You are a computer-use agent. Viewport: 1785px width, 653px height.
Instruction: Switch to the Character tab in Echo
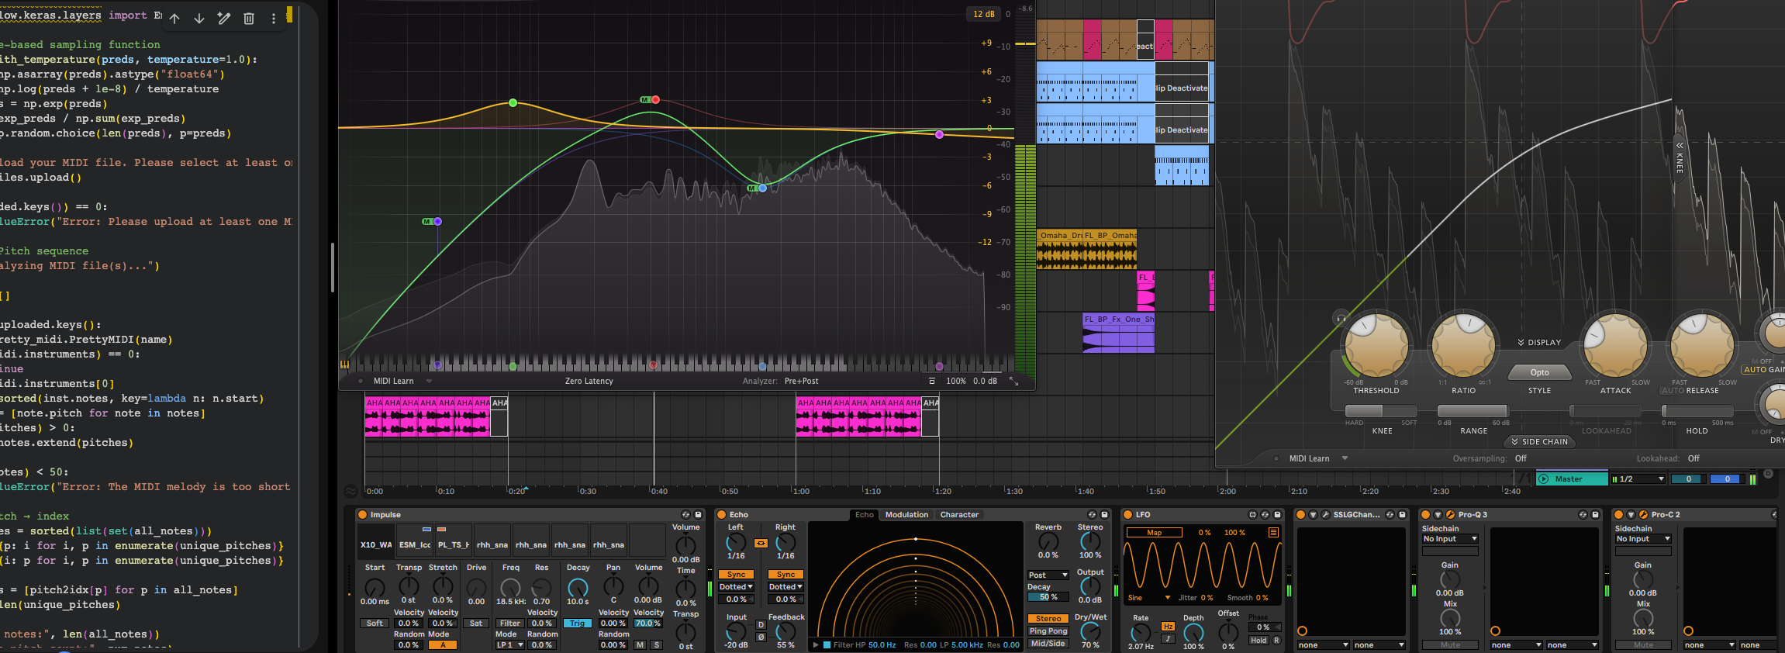pyautogui.click(x=959, y=515)
